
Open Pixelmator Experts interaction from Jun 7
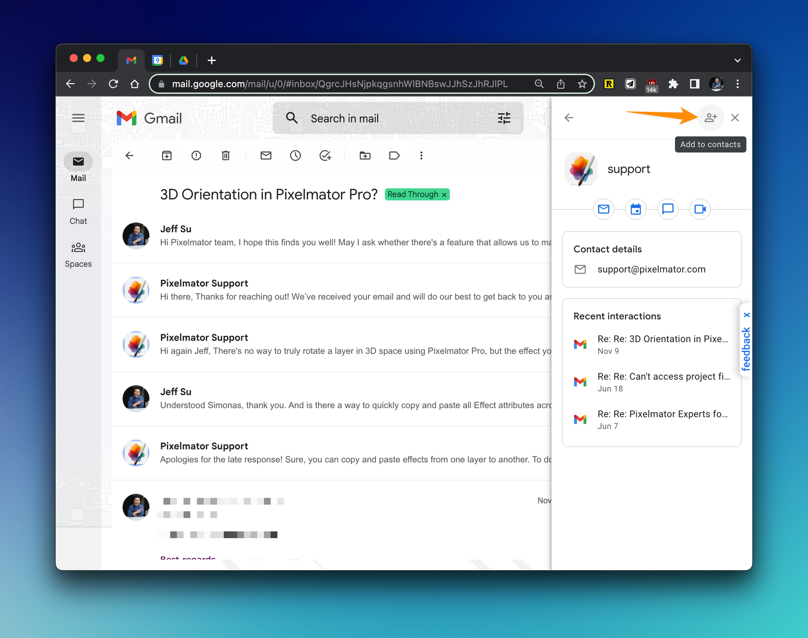click(651, 419)
